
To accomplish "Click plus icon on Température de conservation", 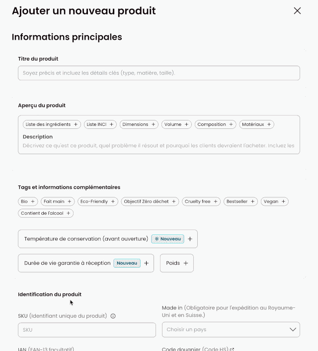I will pyautogui.click(x=190, y=239).
